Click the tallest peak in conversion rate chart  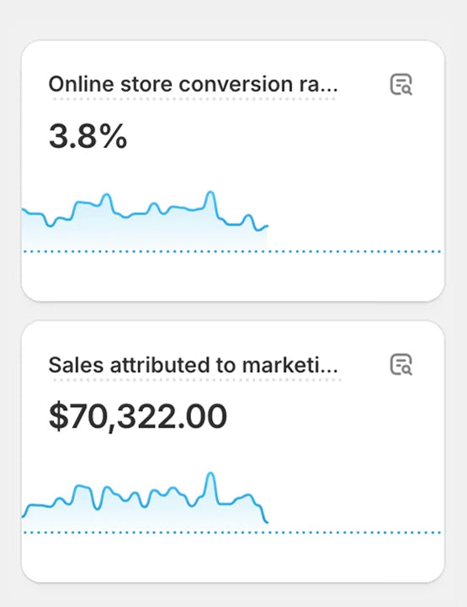point(210,193)
